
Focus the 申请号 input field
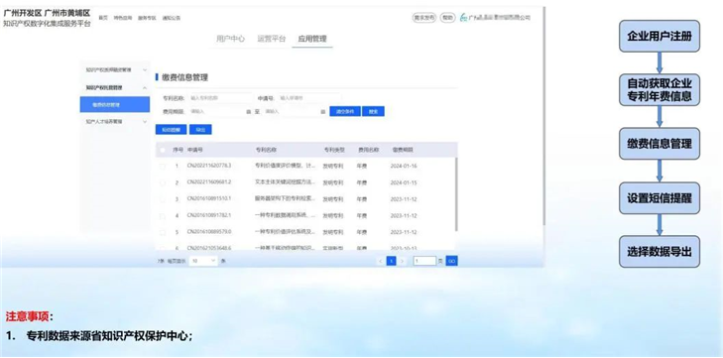pos(308,98)
